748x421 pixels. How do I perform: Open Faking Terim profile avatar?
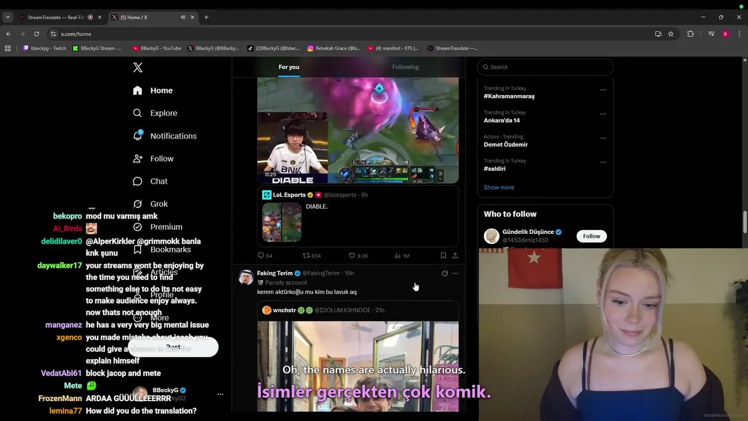click(246, 277)
